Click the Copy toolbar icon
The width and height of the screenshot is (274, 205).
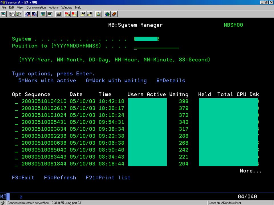coord(12,14)
